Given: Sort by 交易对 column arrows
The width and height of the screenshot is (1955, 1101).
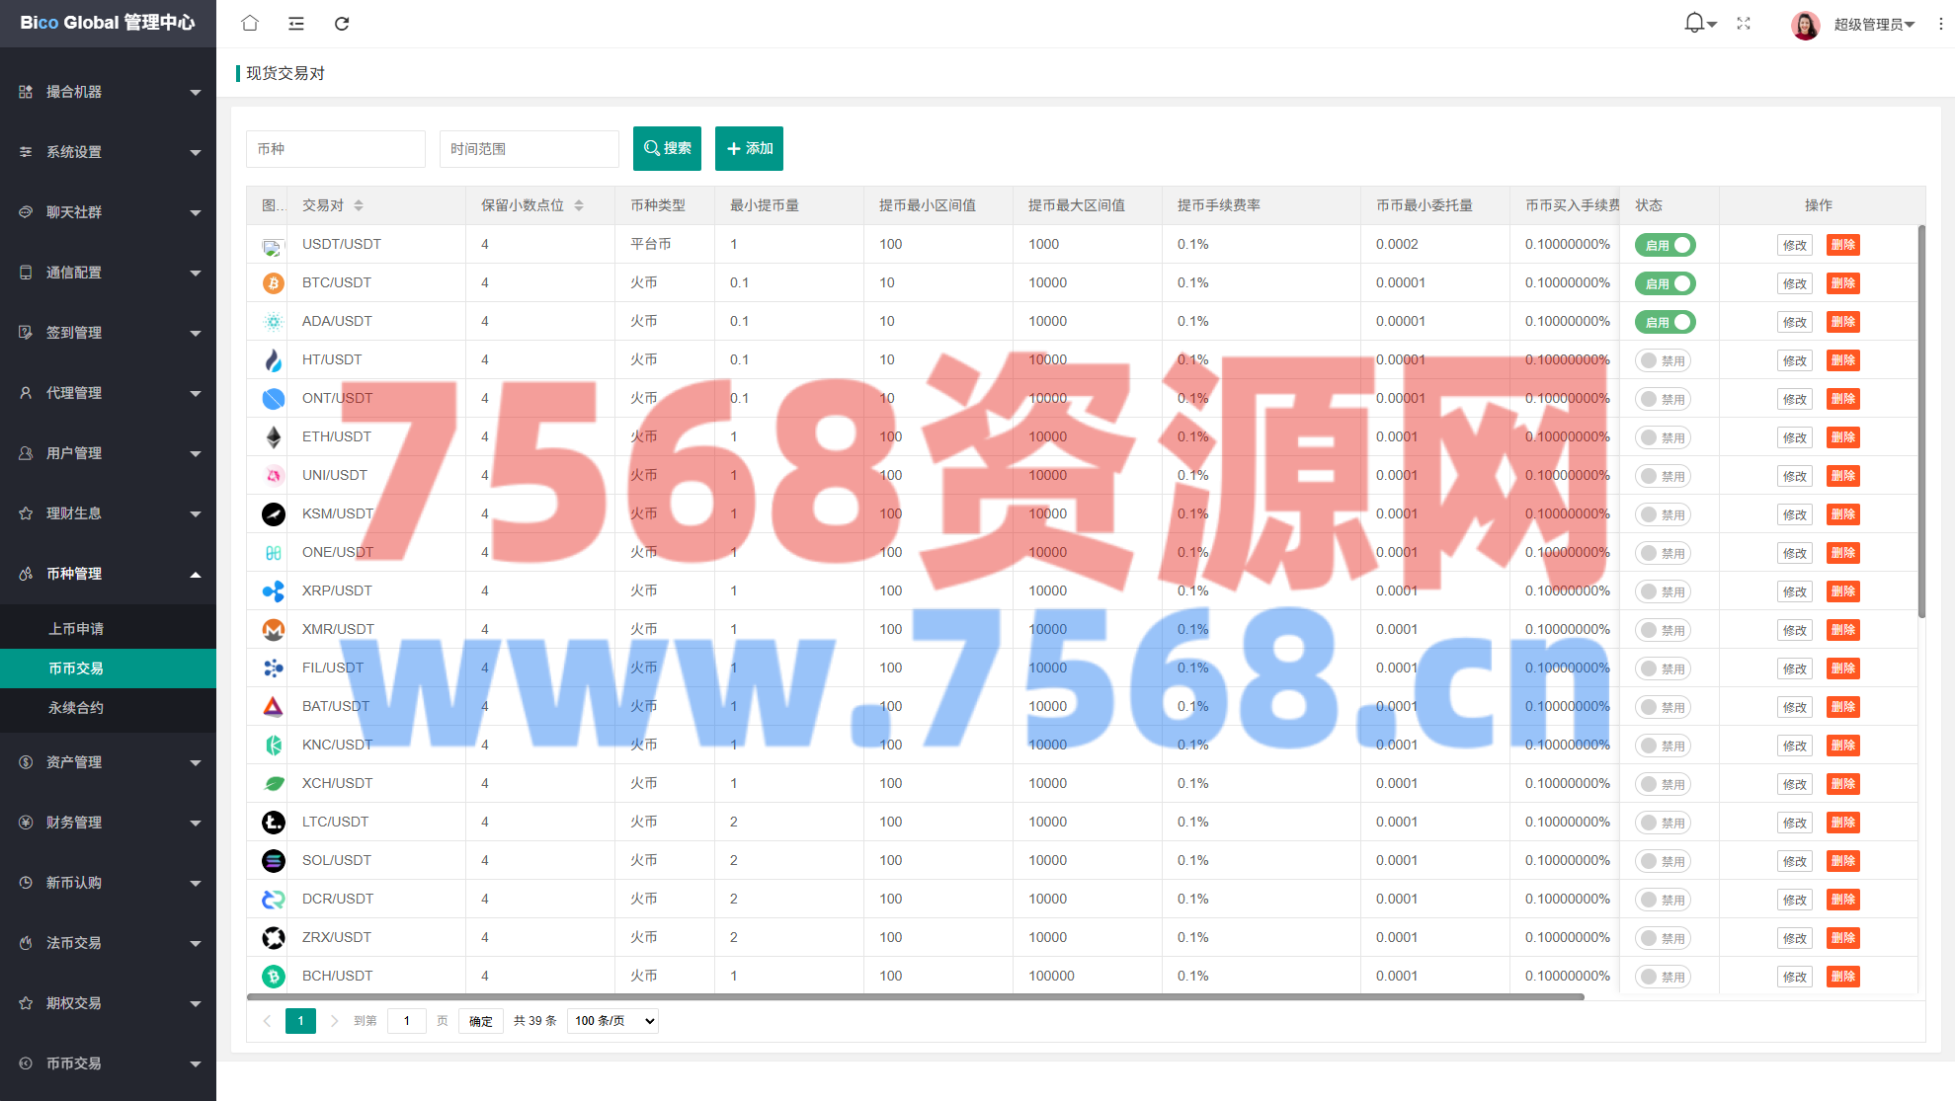Looking at the screenshot, I should click(x=359, y=205).
